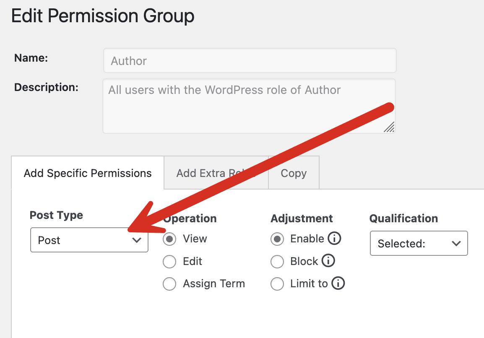Image resolution: width=484 pixels, height=338 pixels.
Task: Open the Qualification Selected dropdown
Action: (418, 243)
